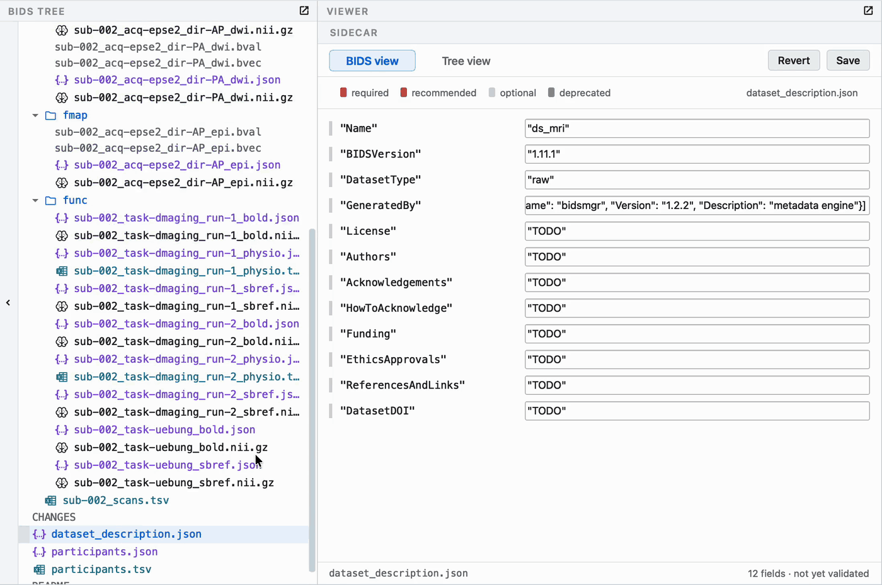The image size is (882, 585).
Task: Select sub-002_acq-epse2_dir-AP_epi.bval file
Action: point(158,132)
